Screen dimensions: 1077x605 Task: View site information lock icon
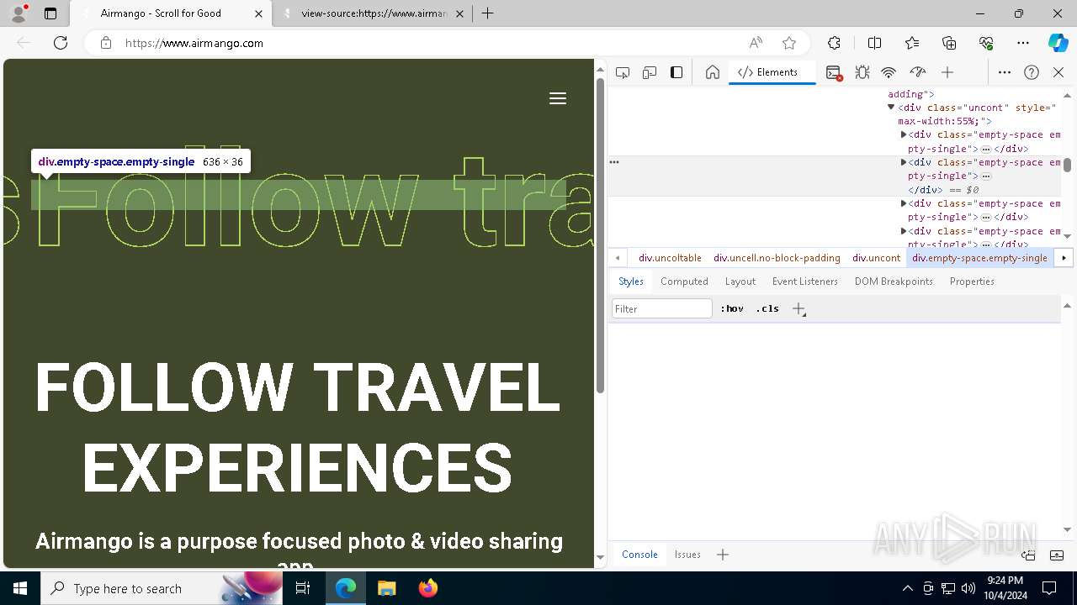pos(106,43)
